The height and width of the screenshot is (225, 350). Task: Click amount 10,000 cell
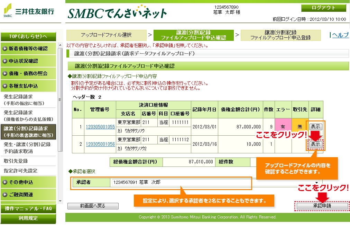[x=240, y=144]
